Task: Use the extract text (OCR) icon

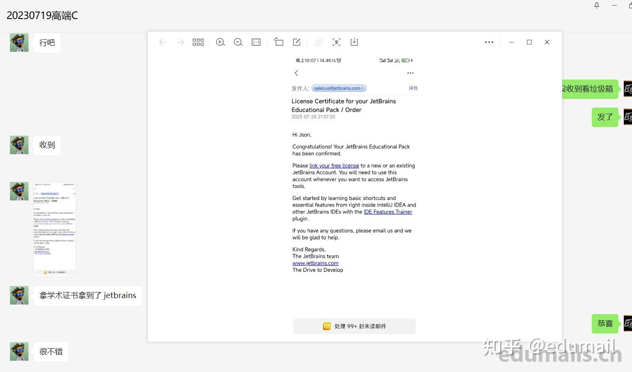Action: click(x=336, y=42)
